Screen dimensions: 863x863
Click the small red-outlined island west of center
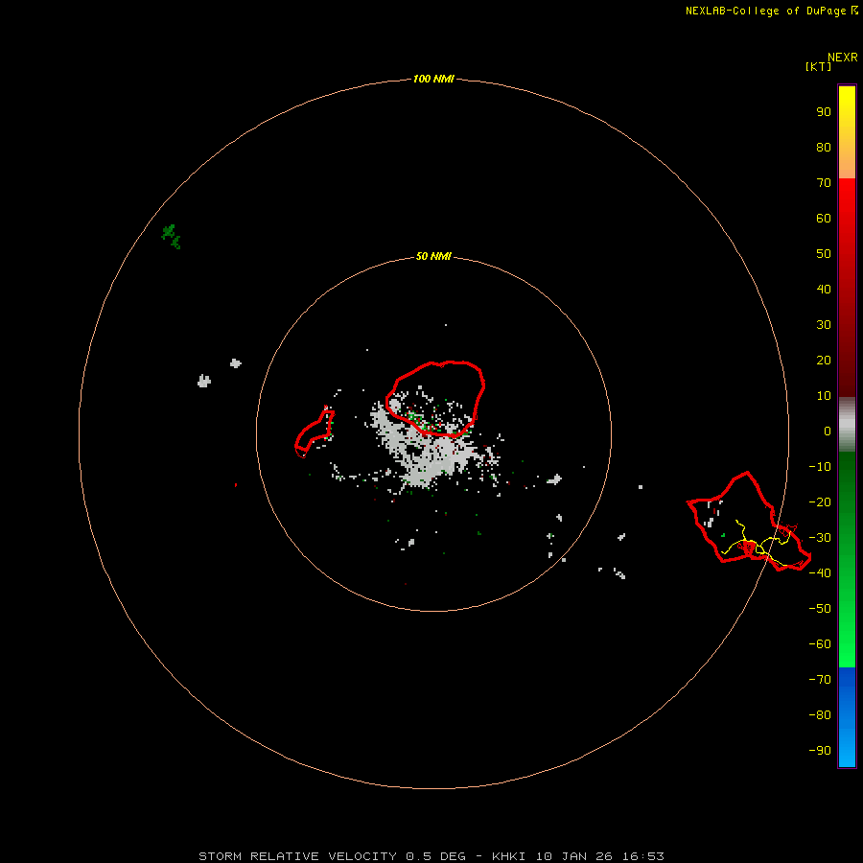click(315, 432)
